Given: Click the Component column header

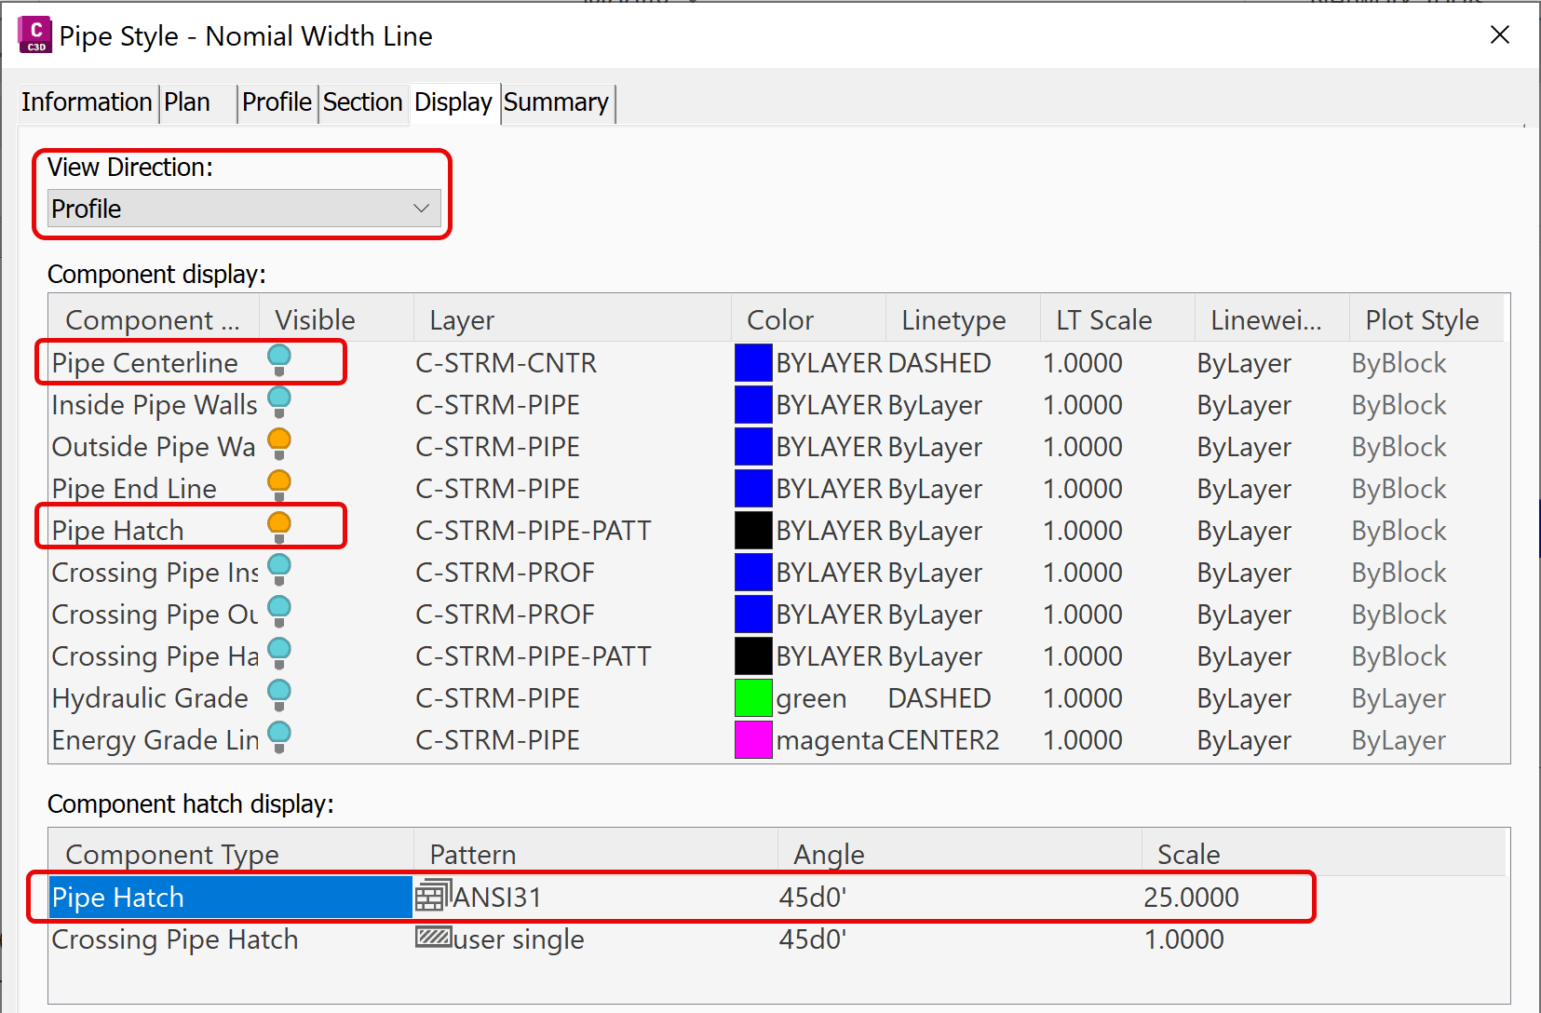Looking at the screenshot, I should click(x=153, y=319).
